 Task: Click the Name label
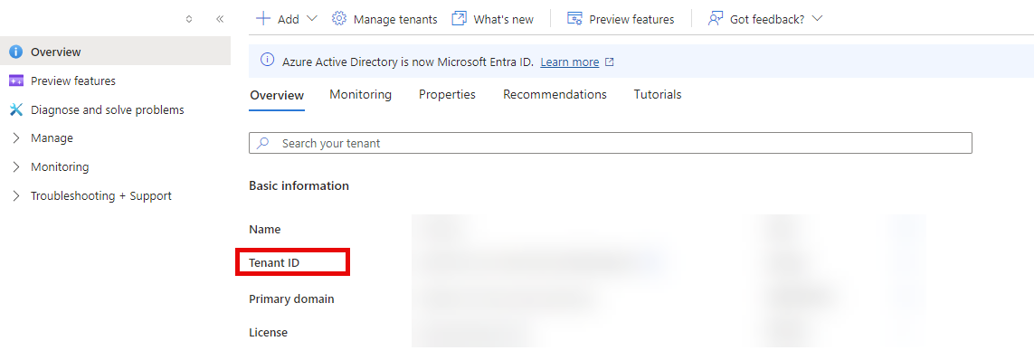(x=264, y=230)
